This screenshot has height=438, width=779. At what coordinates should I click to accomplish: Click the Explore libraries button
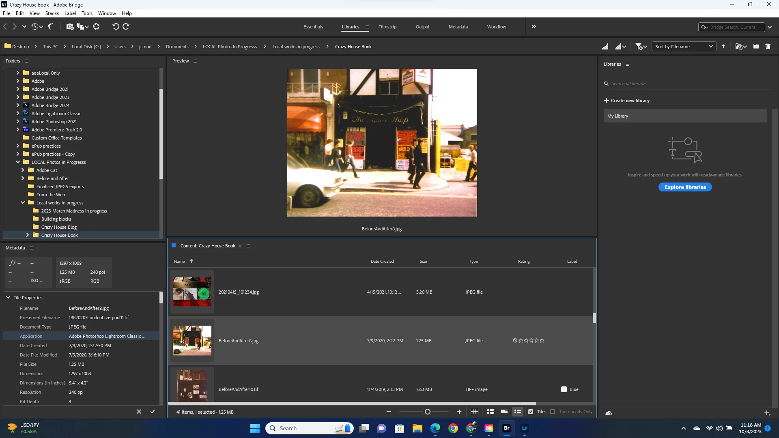(x=685, y=187)
